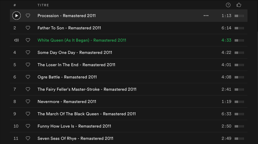Heart The Loser In The End
258x144 pixels.
pos(28,65)
